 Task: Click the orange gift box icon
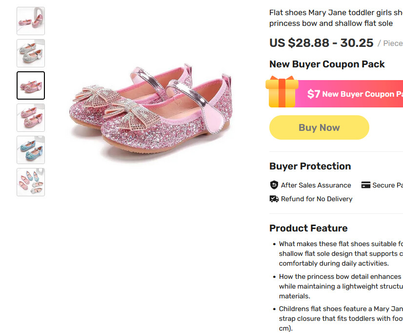point(282,92)
